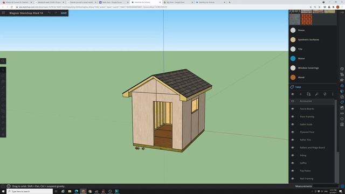Image resolution: width=345 pixels, height=194 pixels.
Task: Open the Search tool on the left toolbar
Action: pos(3,61)
